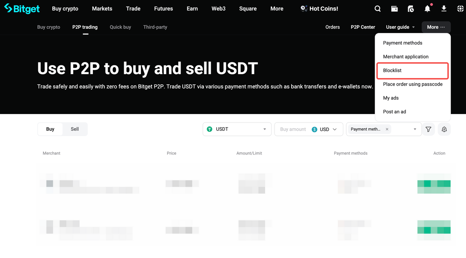Open the search magnifier icon

(378, 9)
